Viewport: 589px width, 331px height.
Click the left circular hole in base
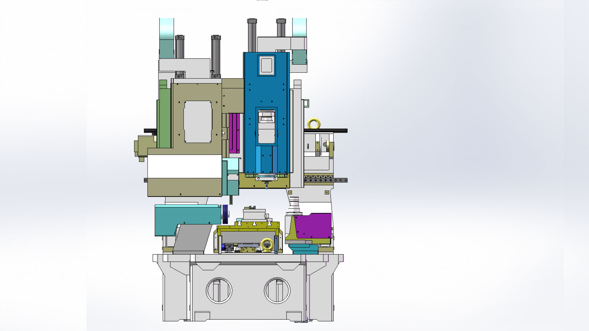pos(219,290)
